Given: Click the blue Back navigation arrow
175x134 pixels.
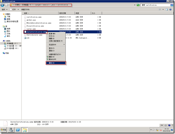Looking at the screenshot, I should click(x=2, y=5).
